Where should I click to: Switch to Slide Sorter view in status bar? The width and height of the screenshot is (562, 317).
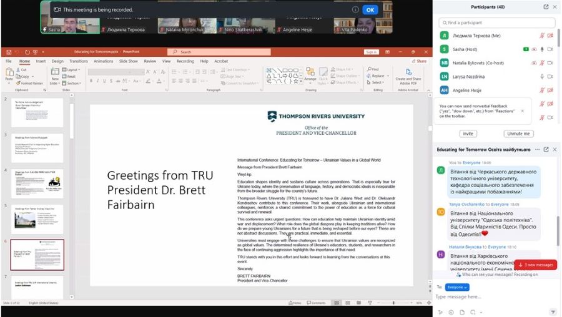click(348, 303)
